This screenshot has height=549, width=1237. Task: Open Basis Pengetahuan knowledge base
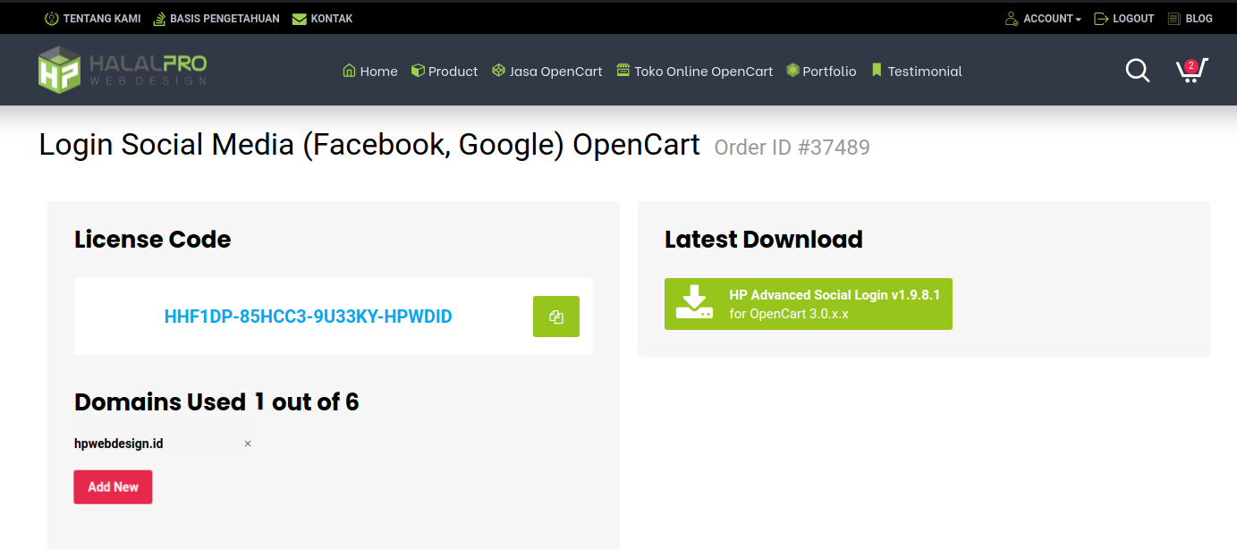216,18
